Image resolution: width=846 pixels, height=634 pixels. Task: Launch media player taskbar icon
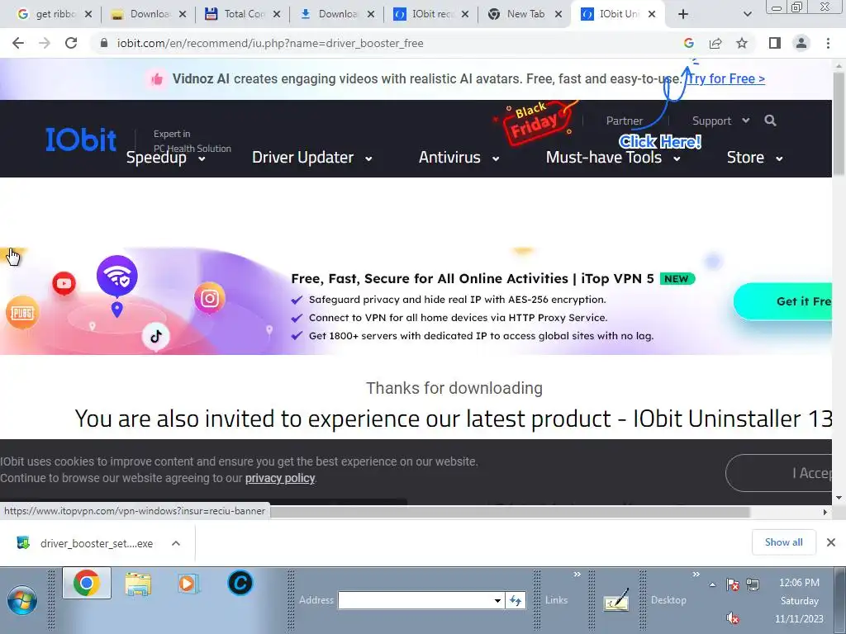pos(188,584)
